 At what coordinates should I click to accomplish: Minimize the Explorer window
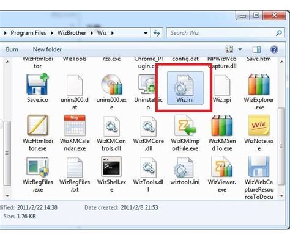click(243, 15)
